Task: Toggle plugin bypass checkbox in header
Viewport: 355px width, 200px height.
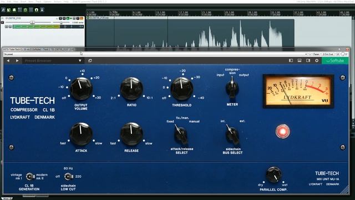Action: coord(346,54)
